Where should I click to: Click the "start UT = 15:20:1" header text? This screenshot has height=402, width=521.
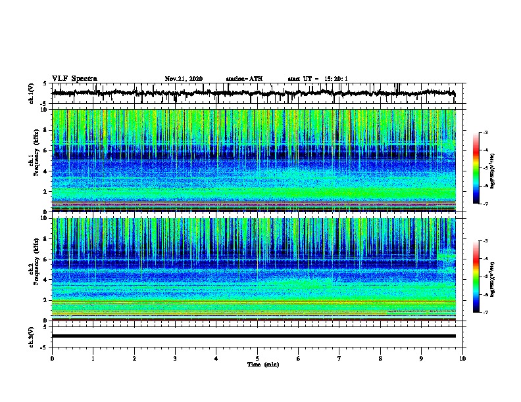point(318,79)
